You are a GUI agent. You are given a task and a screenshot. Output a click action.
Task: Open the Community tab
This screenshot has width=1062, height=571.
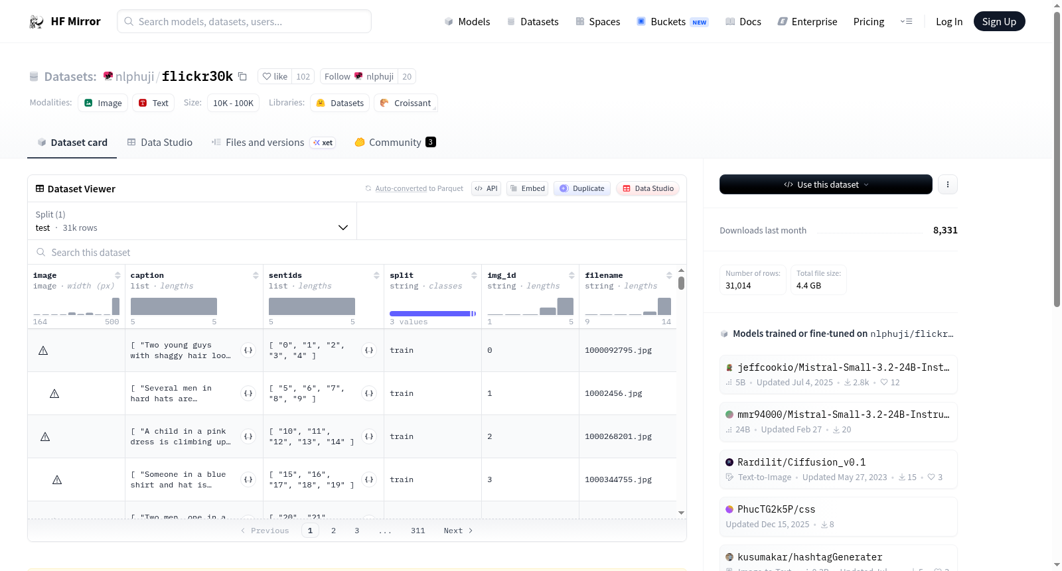(396, 143)
